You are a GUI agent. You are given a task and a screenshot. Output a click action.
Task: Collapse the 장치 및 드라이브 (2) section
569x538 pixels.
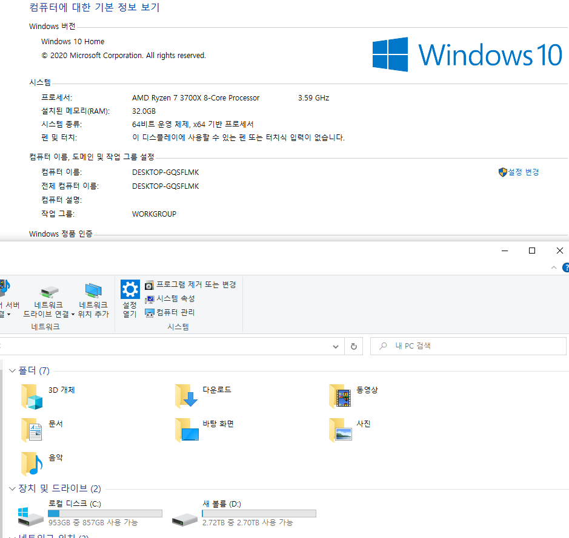pos(12,489)
